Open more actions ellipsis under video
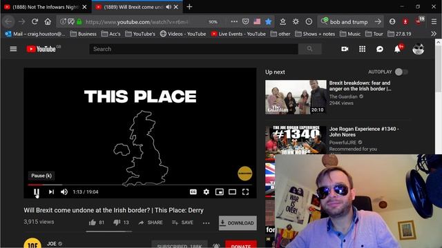This screenshot has width=442, height=248. pos(206,223)
